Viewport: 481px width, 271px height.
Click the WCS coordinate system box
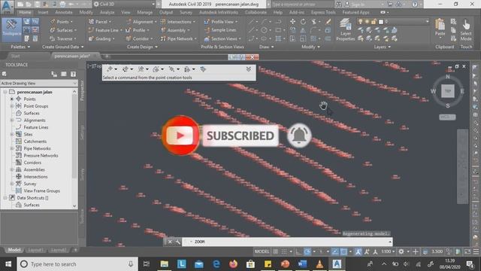(447, 117)
